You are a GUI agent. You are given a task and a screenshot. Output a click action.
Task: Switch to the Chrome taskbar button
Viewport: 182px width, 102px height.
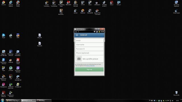click(x=13, y=101)
